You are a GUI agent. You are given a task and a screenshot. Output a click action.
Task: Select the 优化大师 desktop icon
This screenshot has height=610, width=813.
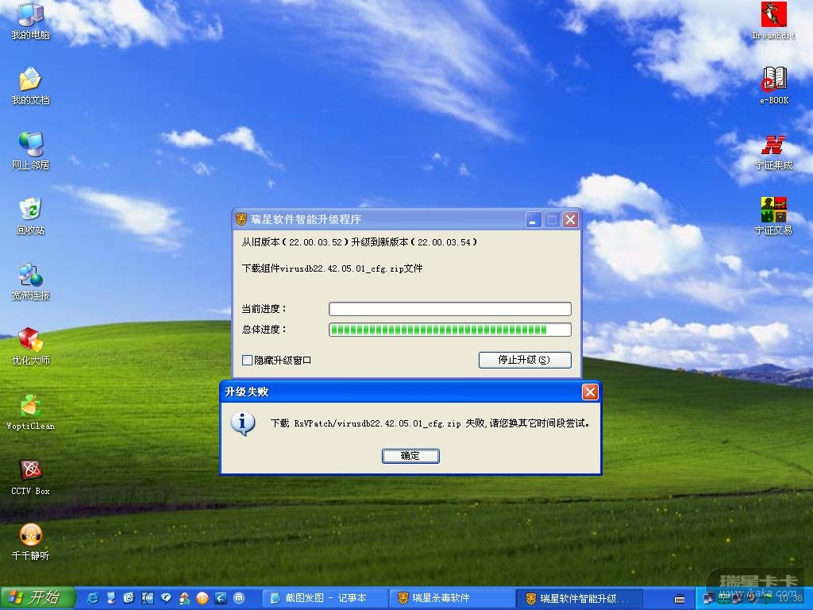[x=31, y=346]
